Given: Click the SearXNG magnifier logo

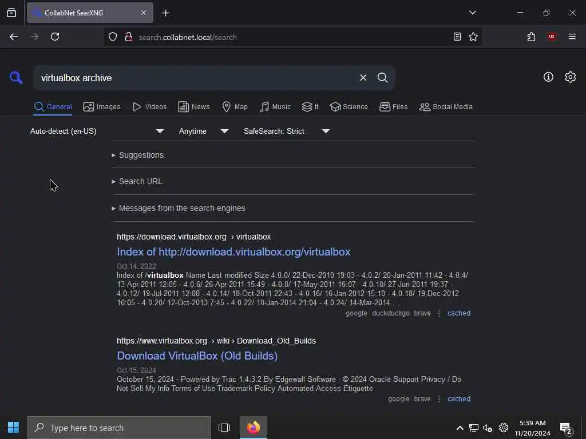Looking at the screenshot, I should [16, 78].
